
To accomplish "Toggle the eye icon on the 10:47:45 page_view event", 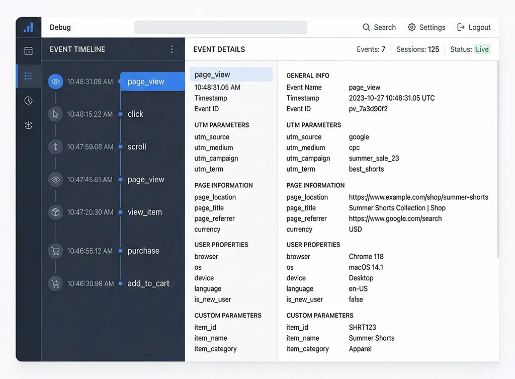I will [55, 179].
